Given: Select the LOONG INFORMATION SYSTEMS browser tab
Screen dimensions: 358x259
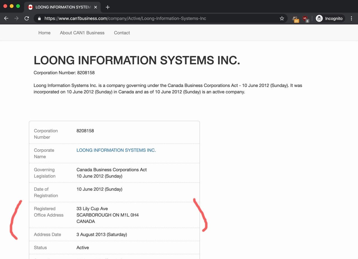Looking at the screenshot, I should click(62, 7).
